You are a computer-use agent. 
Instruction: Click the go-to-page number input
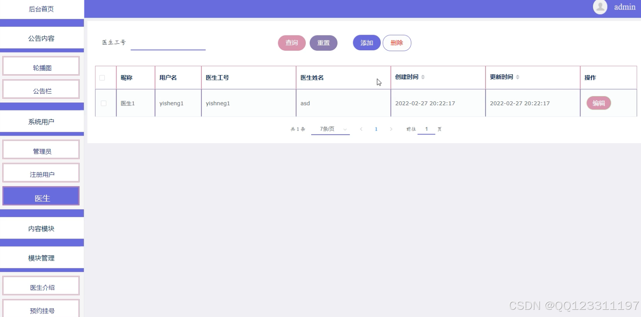[x=426, y=129]
